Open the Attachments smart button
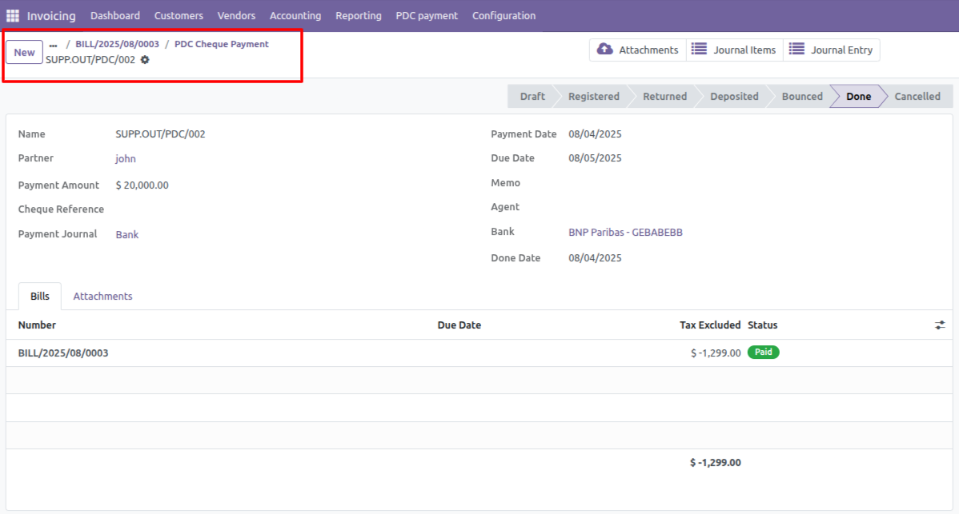 [638, 50]
